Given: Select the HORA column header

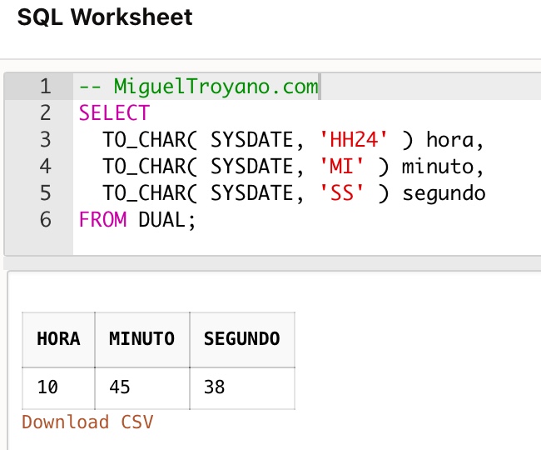Looking at the screenshot, I should (58, 339).
